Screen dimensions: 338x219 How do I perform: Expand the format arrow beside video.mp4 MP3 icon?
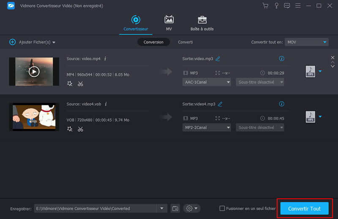(x=320, y=71)
